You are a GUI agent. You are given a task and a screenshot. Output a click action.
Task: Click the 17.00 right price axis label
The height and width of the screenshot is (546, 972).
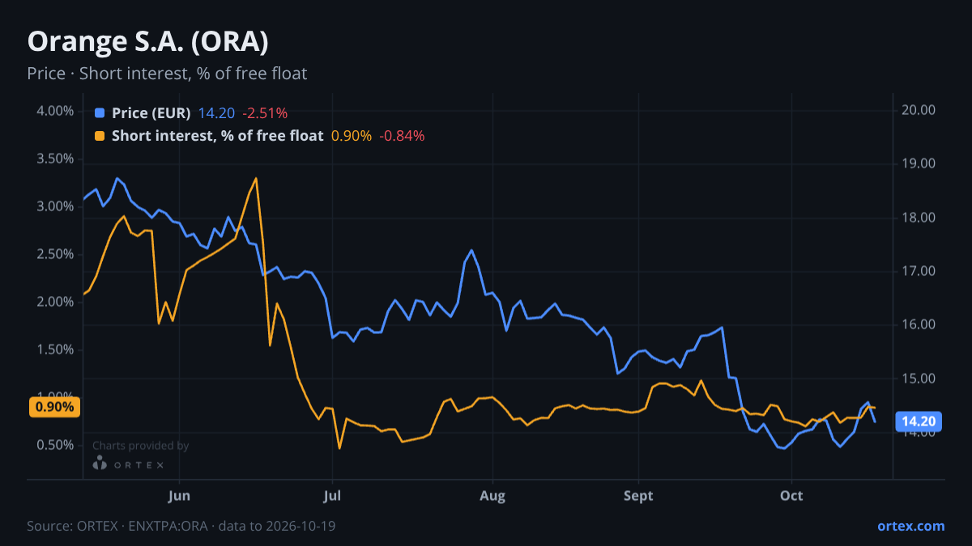[919, 271]
